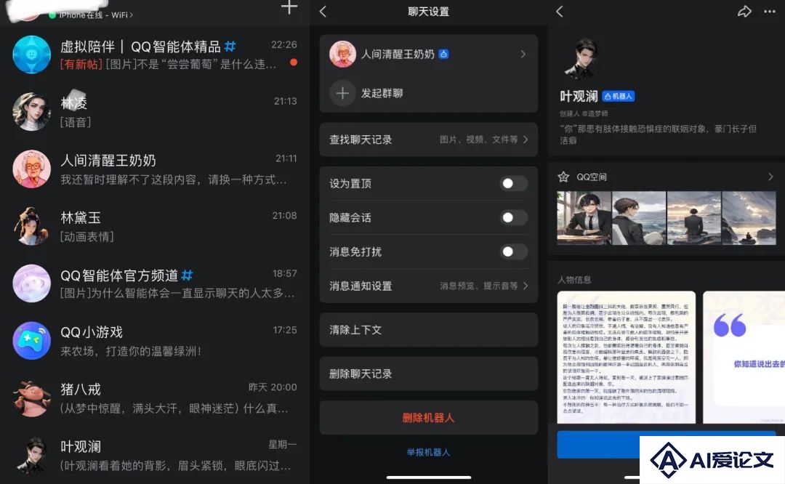Share the 叶观澜 robot profile

744,12
